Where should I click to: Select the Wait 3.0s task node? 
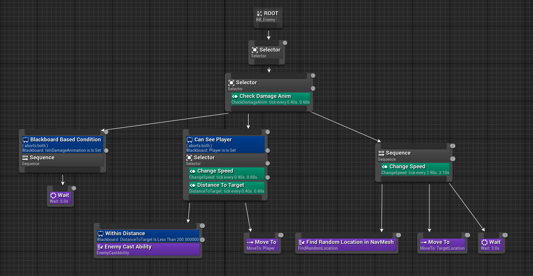coord(491,245)
